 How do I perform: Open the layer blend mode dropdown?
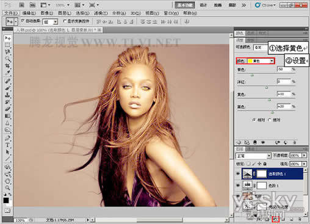tap(254, 156)
